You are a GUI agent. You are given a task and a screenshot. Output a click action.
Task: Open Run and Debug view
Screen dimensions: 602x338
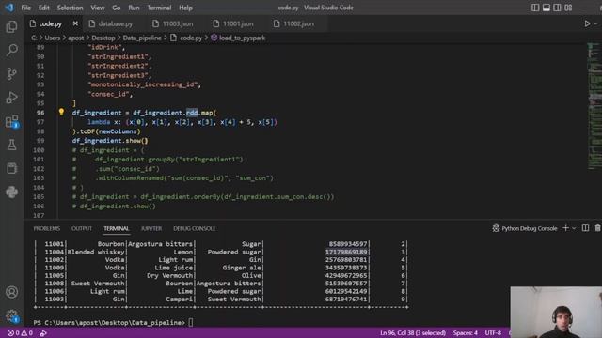click(11, 98)
